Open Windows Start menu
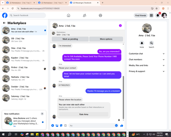Image resolution: width=171 pixels, height=137 pixels. (3, 134)
